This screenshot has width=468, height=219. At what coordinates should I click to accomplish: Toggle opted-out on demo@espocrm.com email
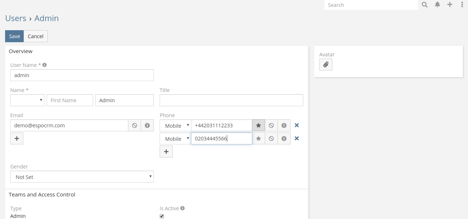click(x=135, y=126)
